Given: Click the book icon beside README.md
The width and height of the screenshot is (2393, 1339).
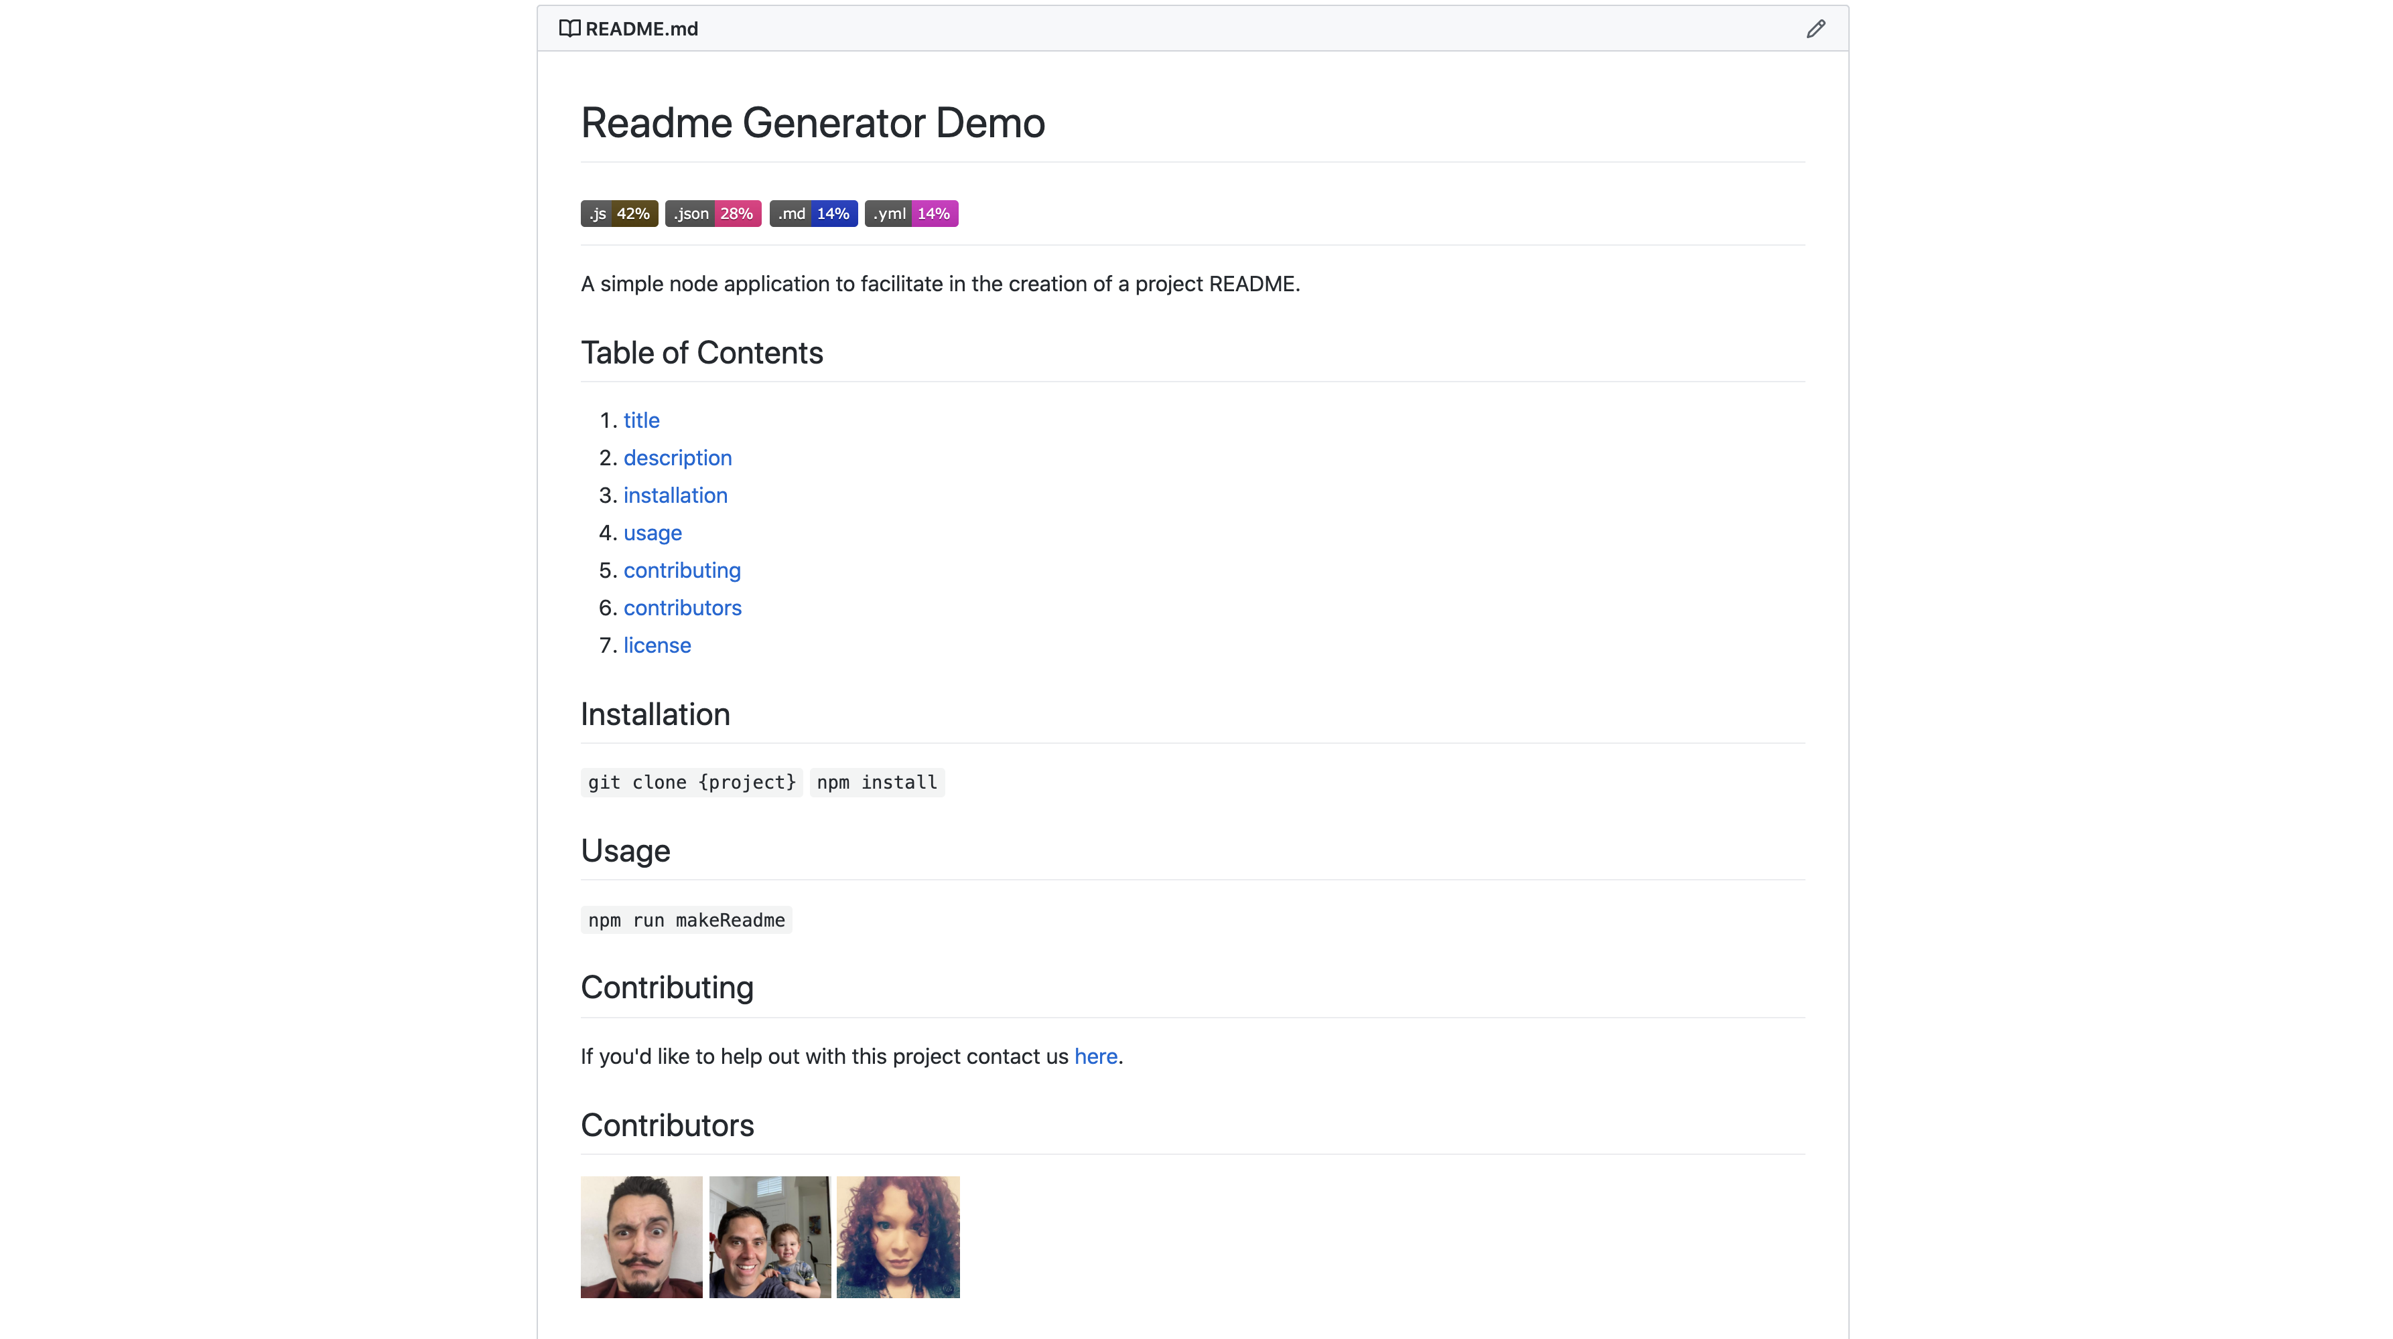Looking at the screenshot, I should tap(569, 29).
